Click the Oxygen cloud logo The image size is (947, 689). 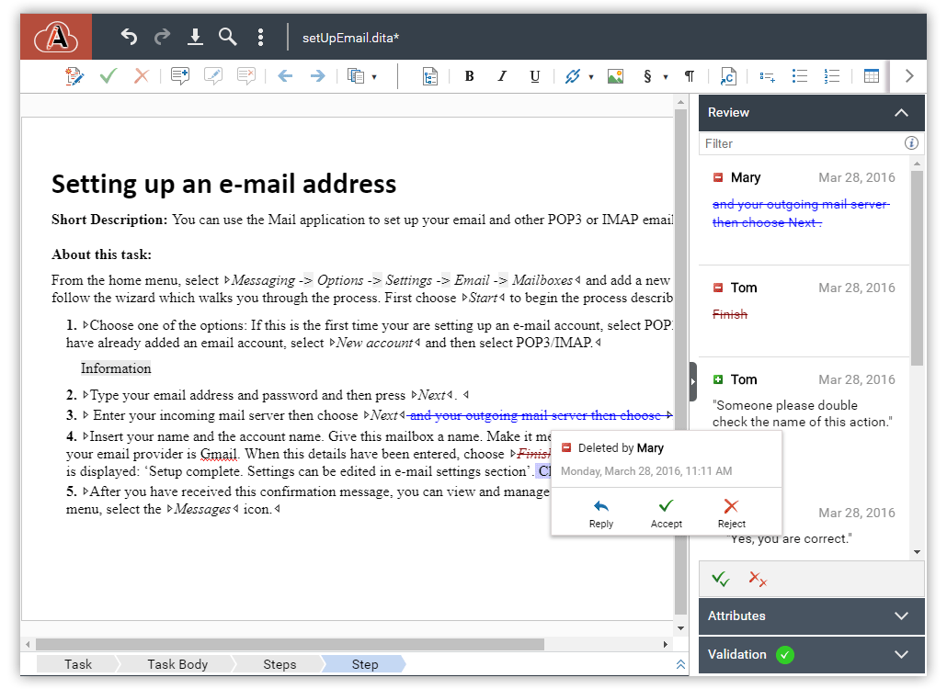tap(56, 37)
